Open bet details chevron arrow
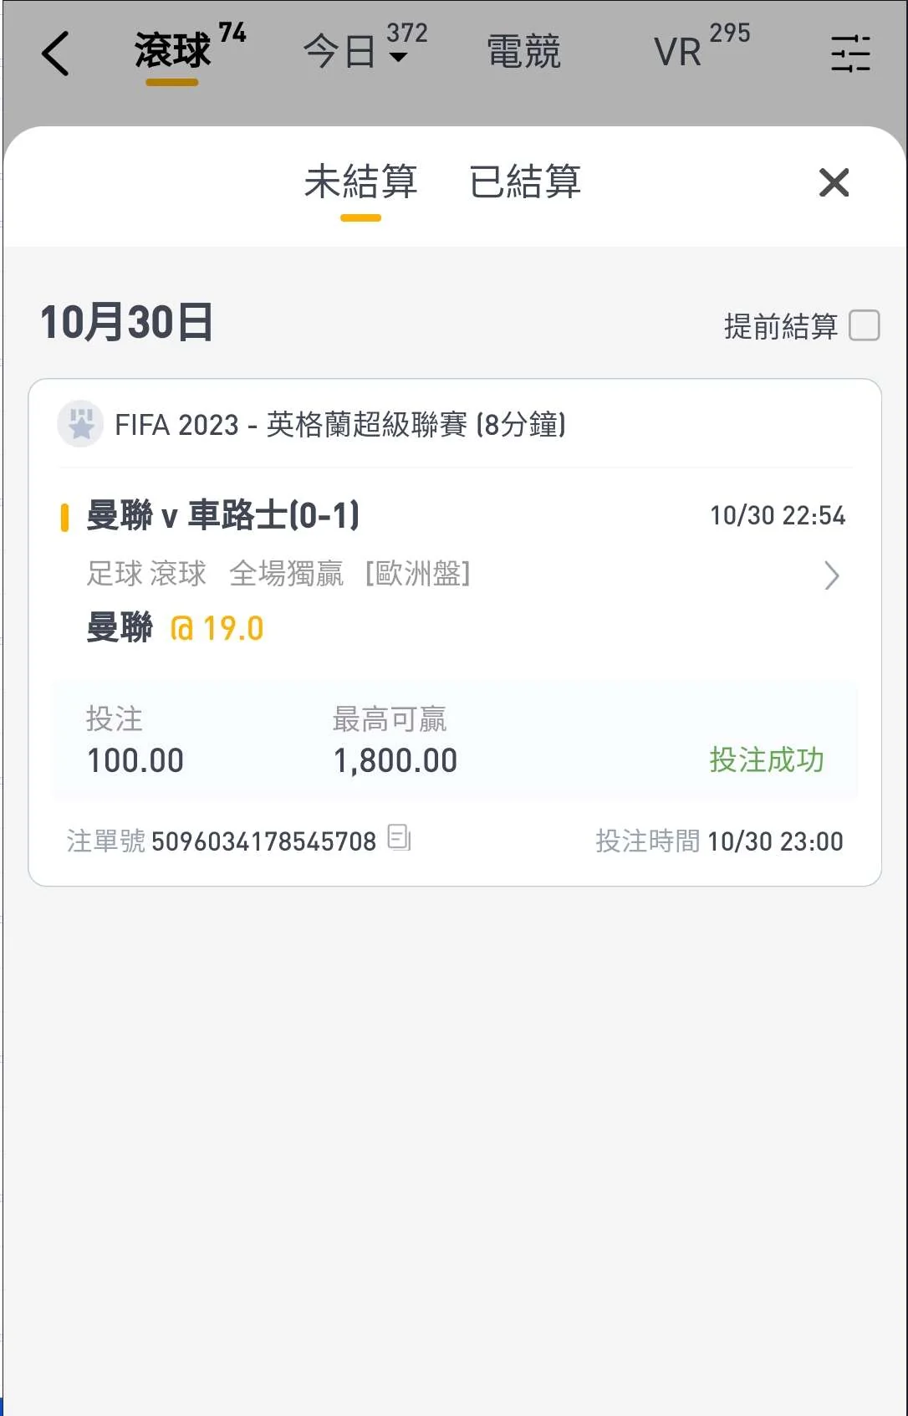Viewport: 908px width, 1416px height. tap(831, 575)
